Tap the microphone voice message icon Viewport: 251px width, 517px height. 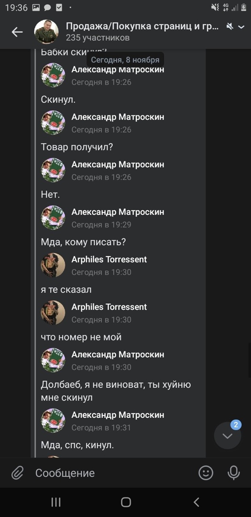click(233, 473)
